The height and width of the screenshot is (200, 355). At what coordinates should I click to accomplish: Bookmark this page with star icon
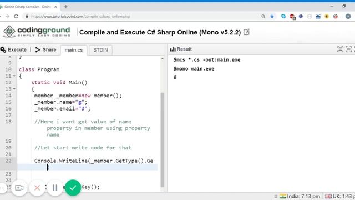point(272,16)
